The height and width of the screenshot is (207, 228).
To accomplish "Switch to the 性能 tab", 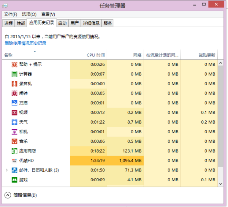I will click(21, 23).
